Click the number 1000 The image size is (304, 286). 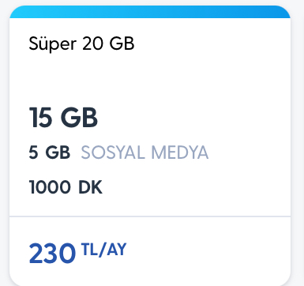pyautogui.click(x=50, y=187)
